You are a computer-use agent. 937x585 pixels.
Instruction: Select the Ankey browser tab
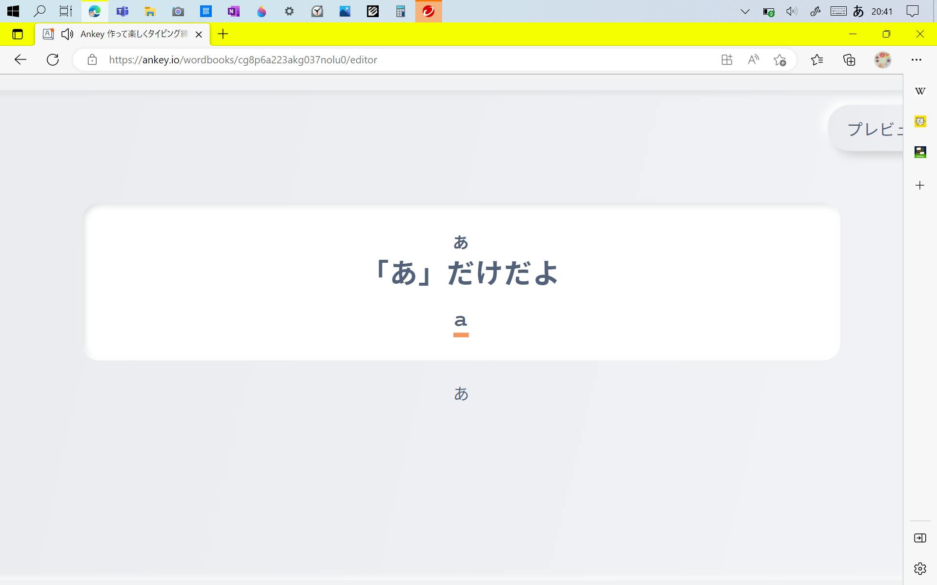click(134, 34)
